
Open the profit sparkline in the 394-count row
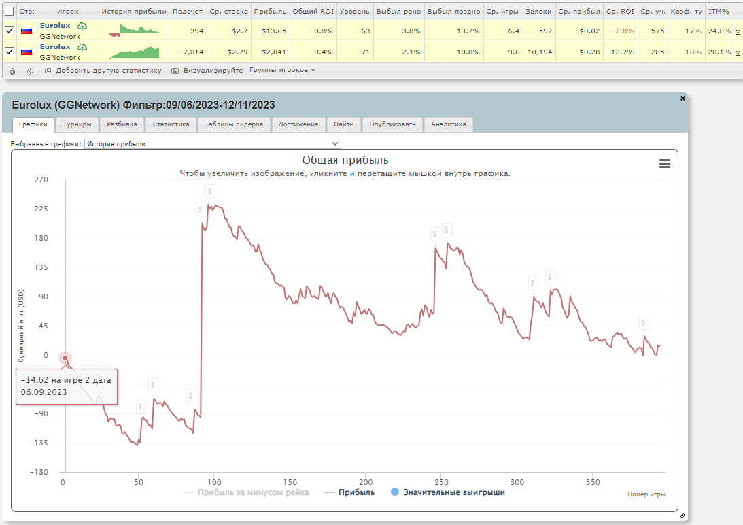tap(134, 31)
